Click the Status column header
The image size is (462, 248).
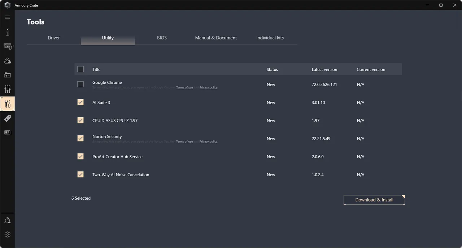point(273,70)
